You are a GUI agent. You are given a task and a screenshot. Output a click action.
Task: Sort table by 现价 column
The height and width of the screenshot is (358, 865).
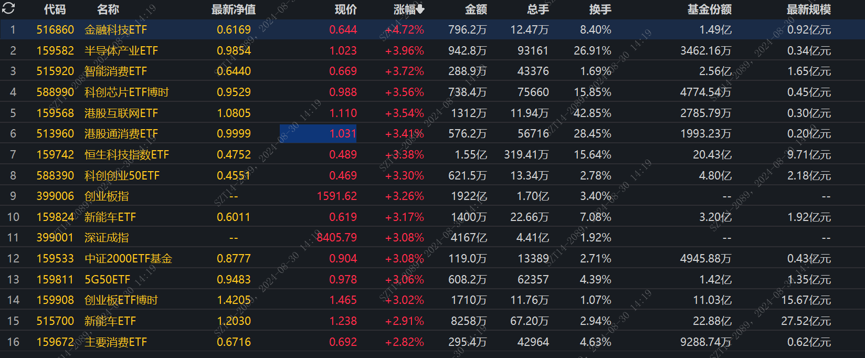[x=346, y=9]
